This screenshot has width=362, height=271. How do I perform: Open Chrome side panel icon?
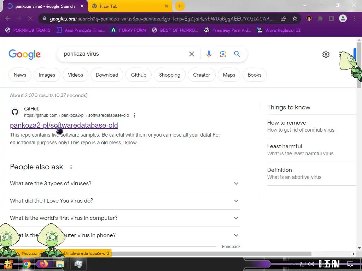pyautogui.click(x=332, y=18)
